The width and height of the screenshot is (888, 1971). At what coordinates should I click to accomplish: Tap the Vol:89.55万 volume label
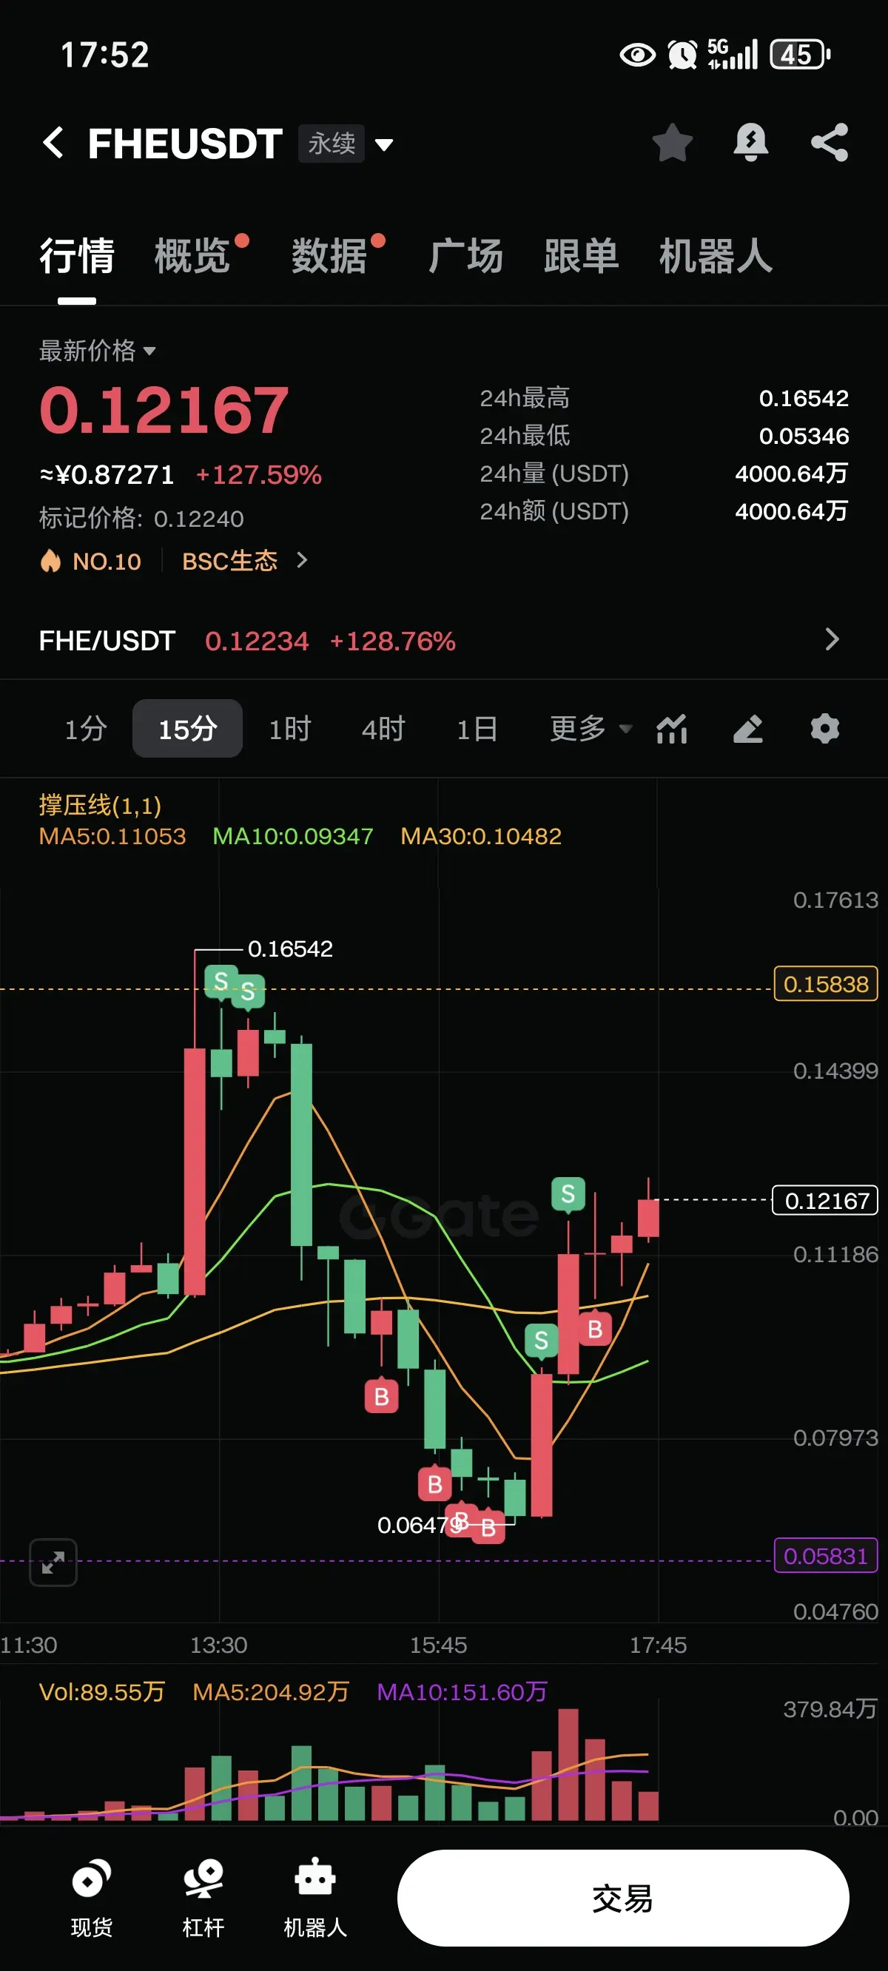coord(102,1692)
